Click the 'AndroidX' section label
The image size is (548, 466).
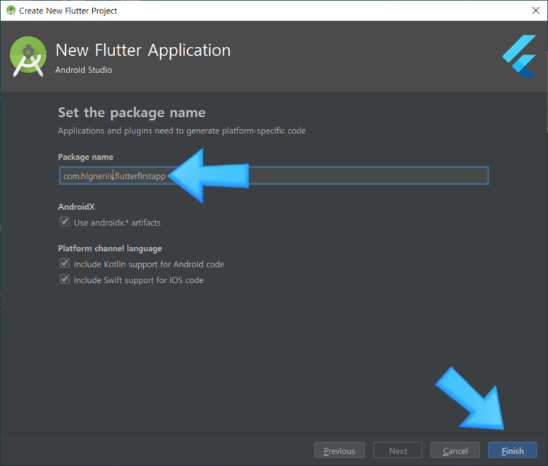[x=76, y=206]
